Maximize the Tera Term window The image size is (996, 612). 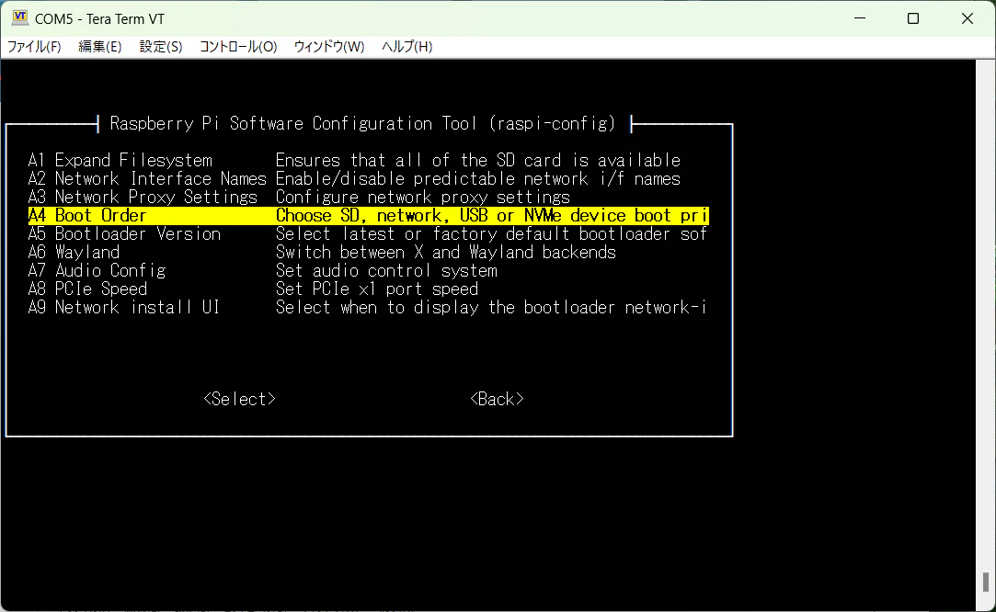click(913, 18)
